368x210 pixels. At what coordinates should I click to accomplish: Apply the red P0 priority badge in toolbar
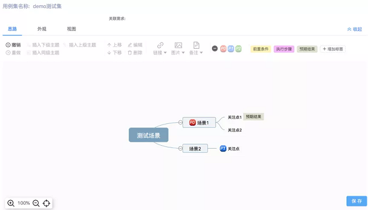coord(223,48)
